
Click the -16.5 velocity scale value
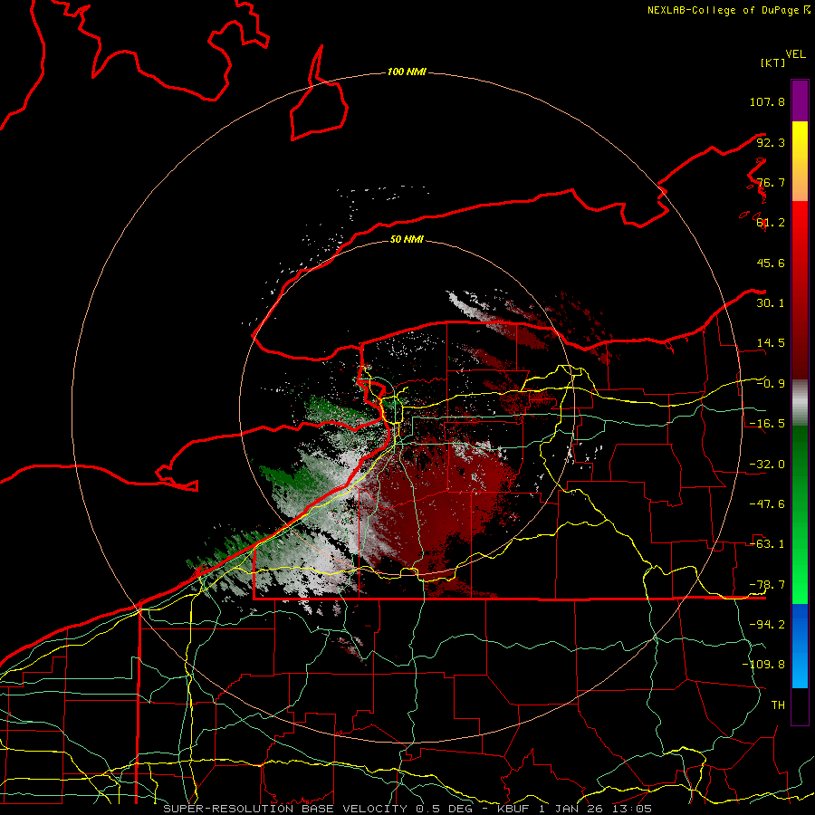(x=767, y=424)
